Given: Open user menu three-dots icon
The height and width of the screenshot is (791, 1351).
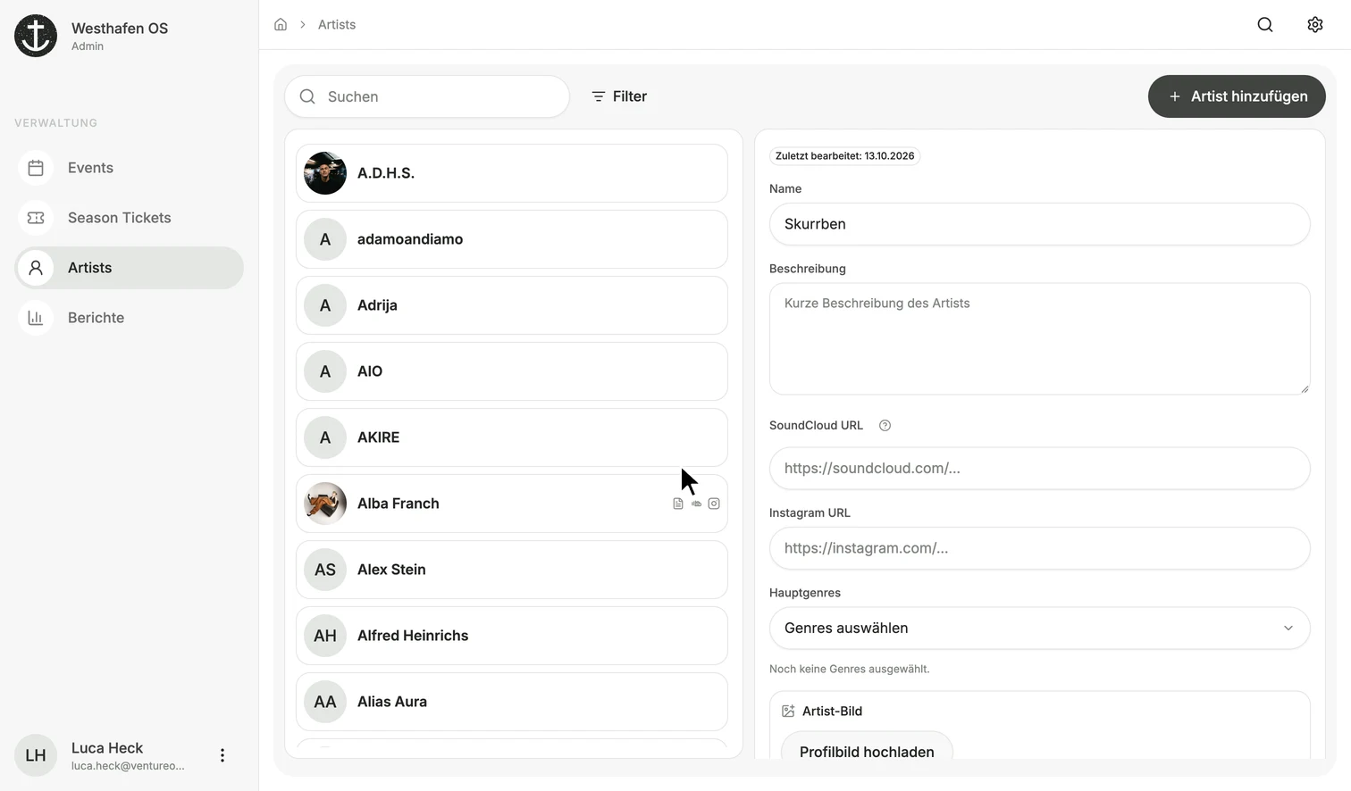Looking at the screenshot, I should point(222,755).
